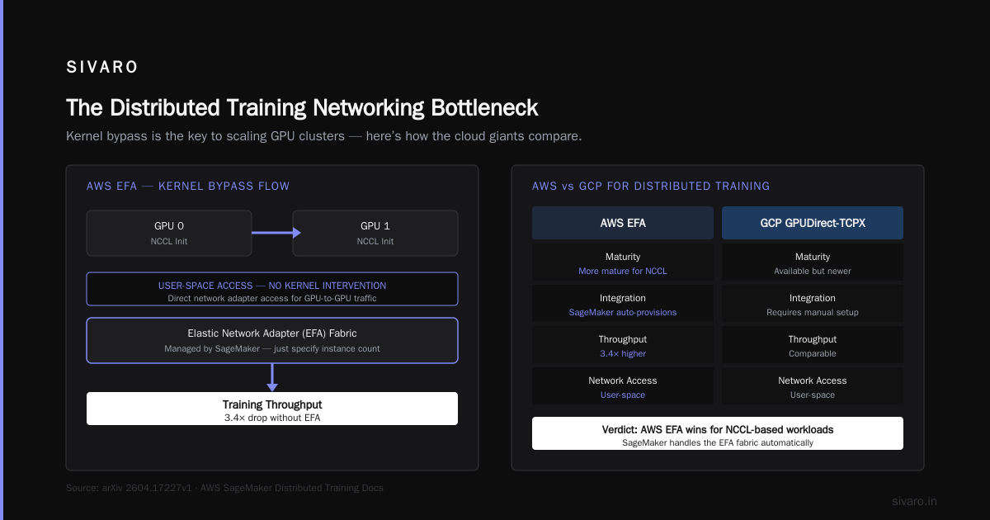Click the user-space access no kernel box

pyautogui.click(x=272, y=289)
